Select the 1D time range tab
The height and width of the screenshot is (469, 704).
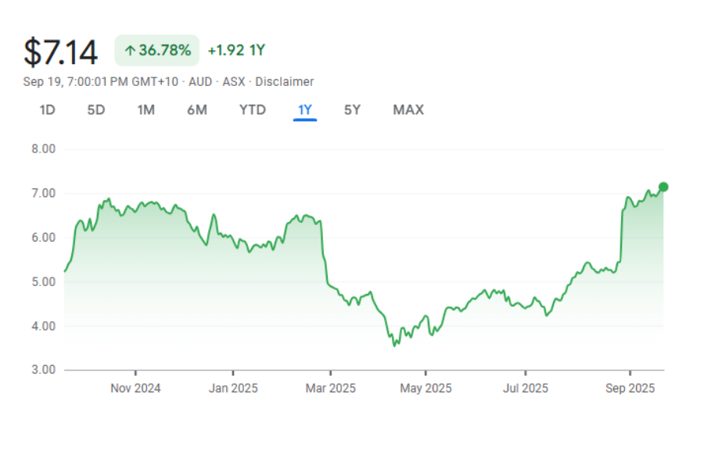(48, 110)
